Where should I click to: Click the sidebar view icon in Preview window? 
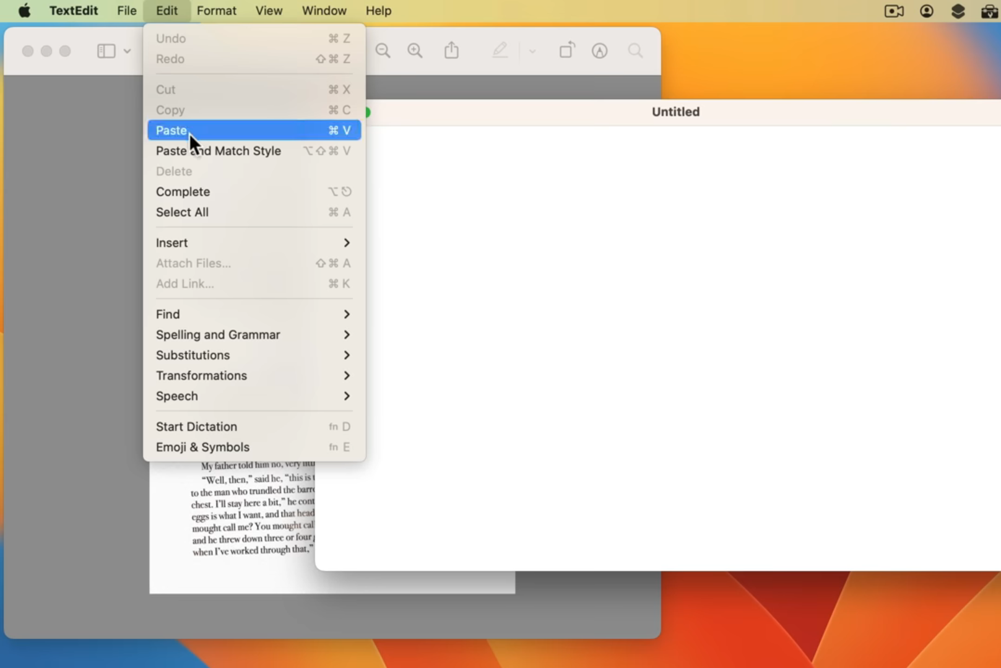tap(106, 51)
